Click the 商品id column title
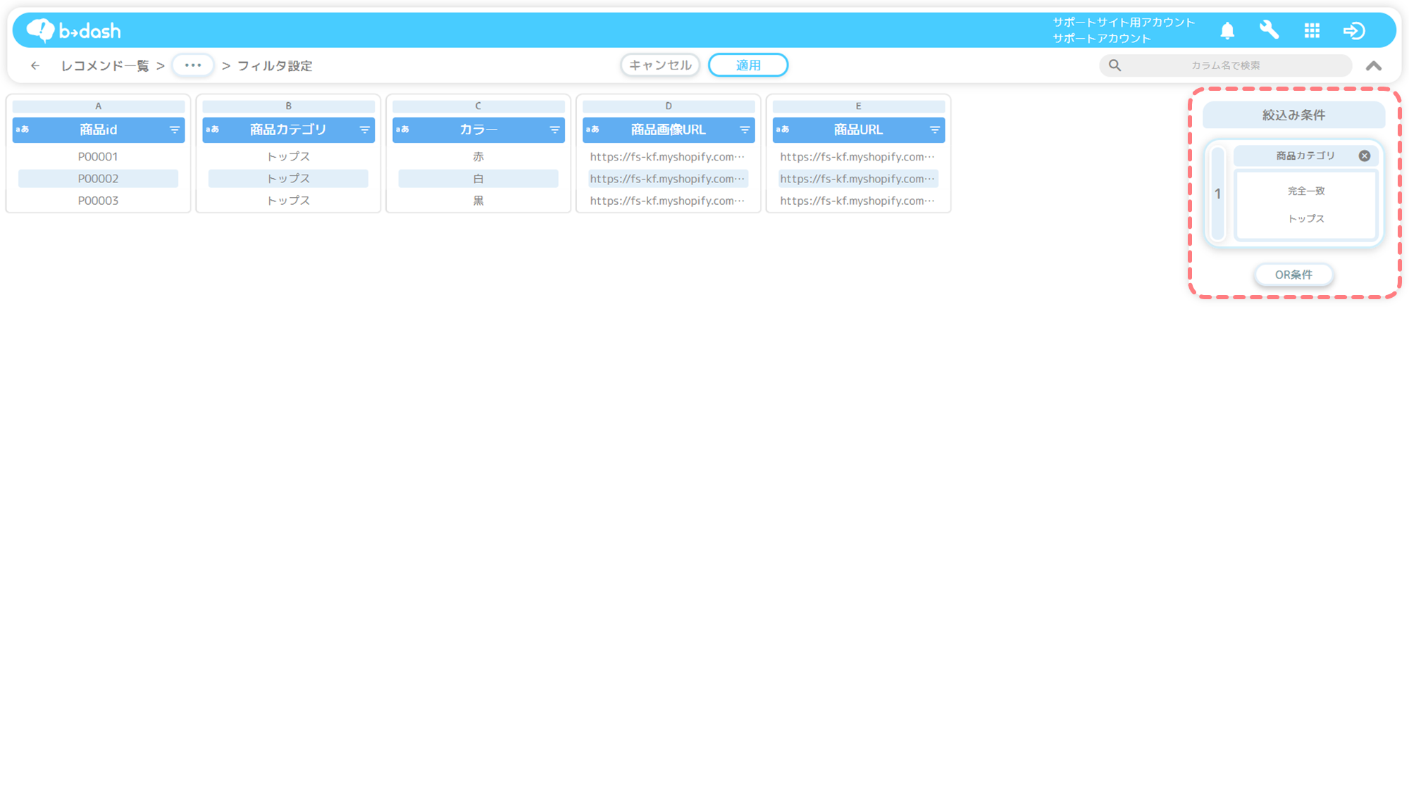Image resolution: width=1409 pixels, height=792 pixels. [x=99, y=130]
